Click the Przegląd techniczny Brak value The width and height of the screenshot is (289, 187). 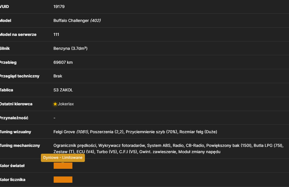click(x=58, y=76)
